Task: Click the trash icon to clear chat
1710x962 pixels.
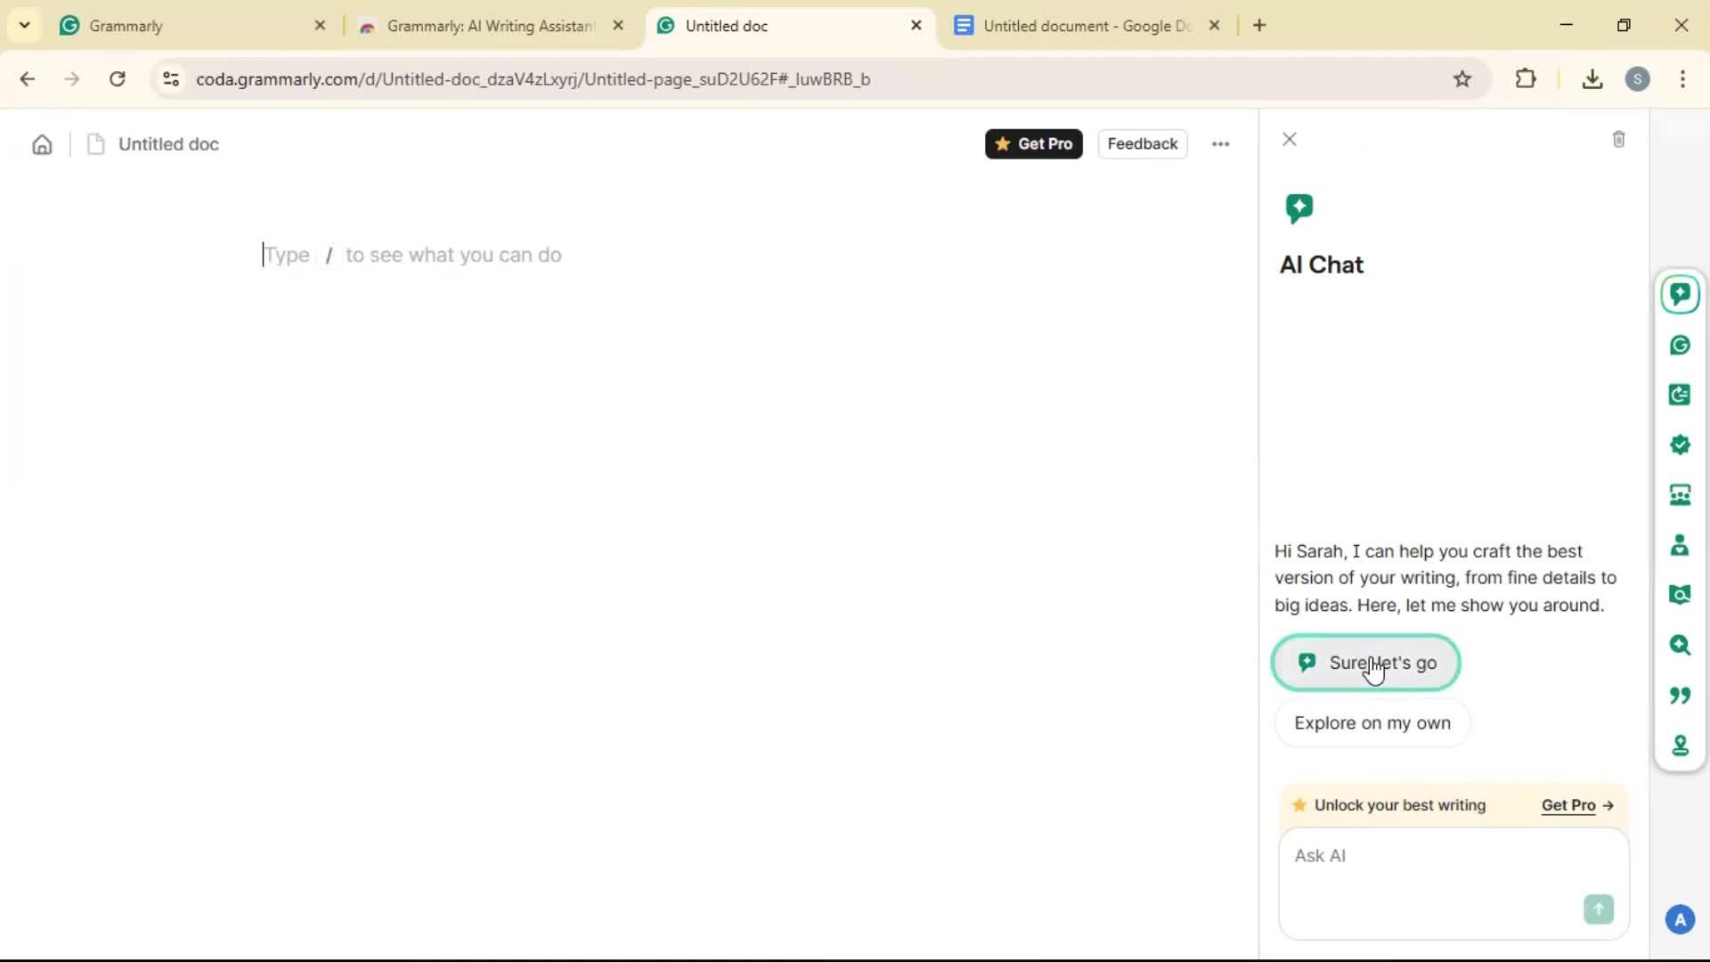Action: pyautogui.click(x=1618, y=139)
